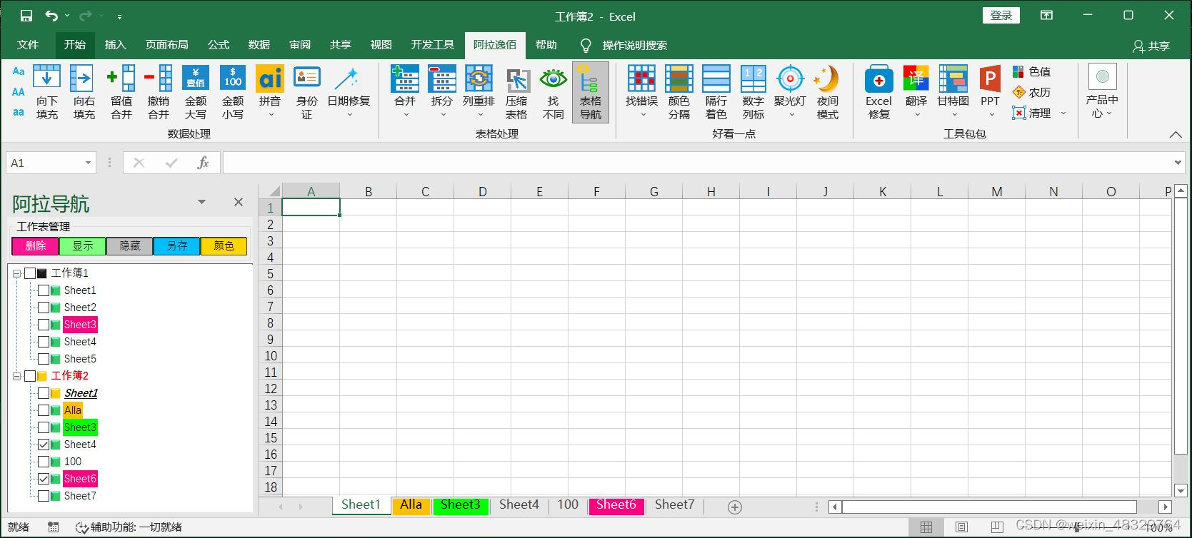
Task: Click the Excel修复 repair icon
Action: [879, 78]
